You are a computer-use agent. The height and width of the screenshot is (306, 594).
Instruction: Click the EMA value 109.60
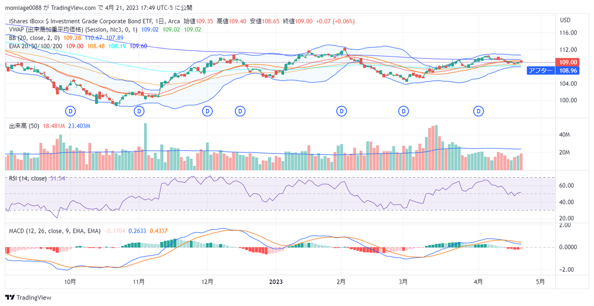point(138,46)
